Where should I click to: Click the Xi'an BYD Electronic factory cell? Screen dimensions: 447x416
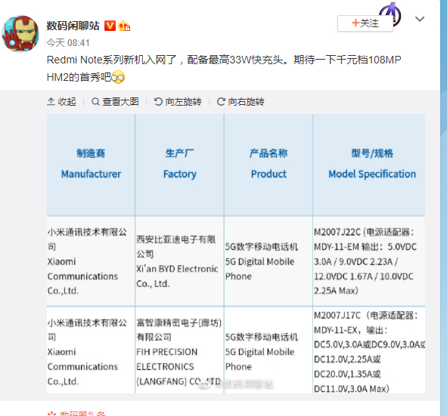[x=179, y=261]
